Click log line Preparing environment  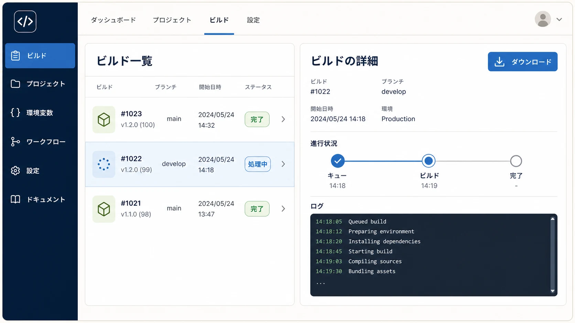[381, 232]
